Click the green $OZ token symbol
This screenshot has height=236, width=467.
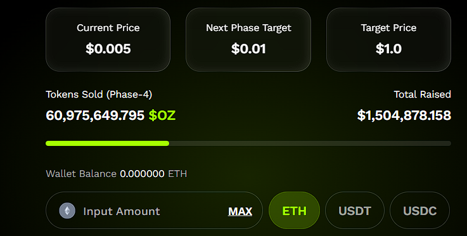click(x=162, y=115)
